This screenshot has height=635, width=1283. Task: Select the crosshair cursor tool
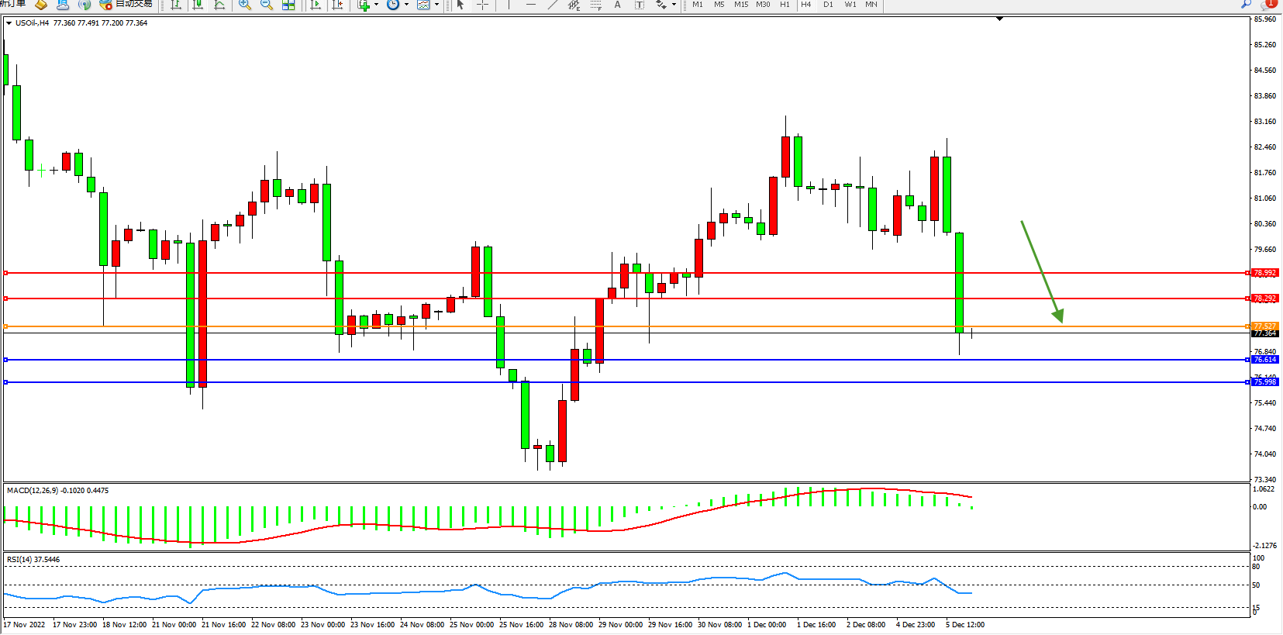point(482,5)
